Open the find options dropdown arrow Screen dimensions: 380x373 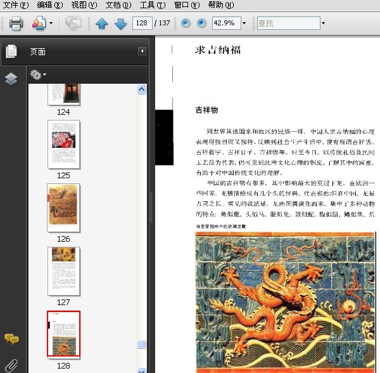323,23
